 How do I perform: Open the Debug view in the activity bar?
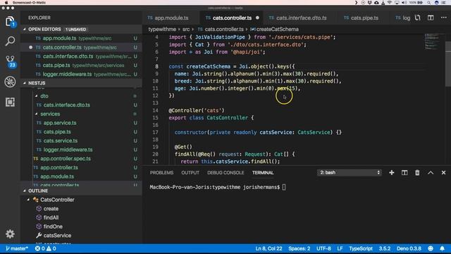point(10,82)
